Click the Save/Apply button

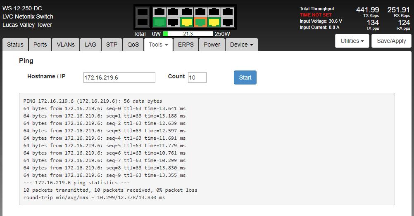click(x=391, y=41)
